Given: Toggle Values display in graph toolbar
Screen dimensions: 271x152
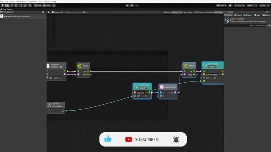Looking at the screenshot, I should pyautogui.click(x=175, y=12).
